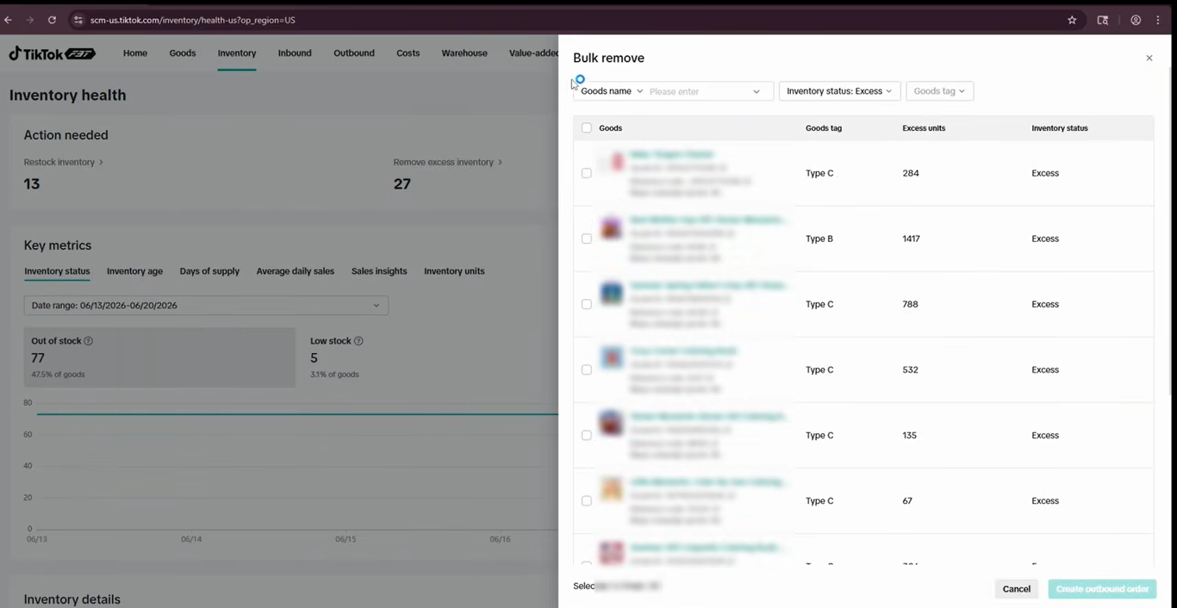Click the Out of stock info icon
Screen dimensions: 1177x608
pyautogui.click(x=88, y=341)
